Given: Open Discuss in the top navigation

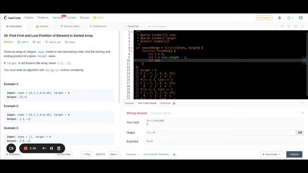Looking at the screenshot, I should [x=85, y=18].
